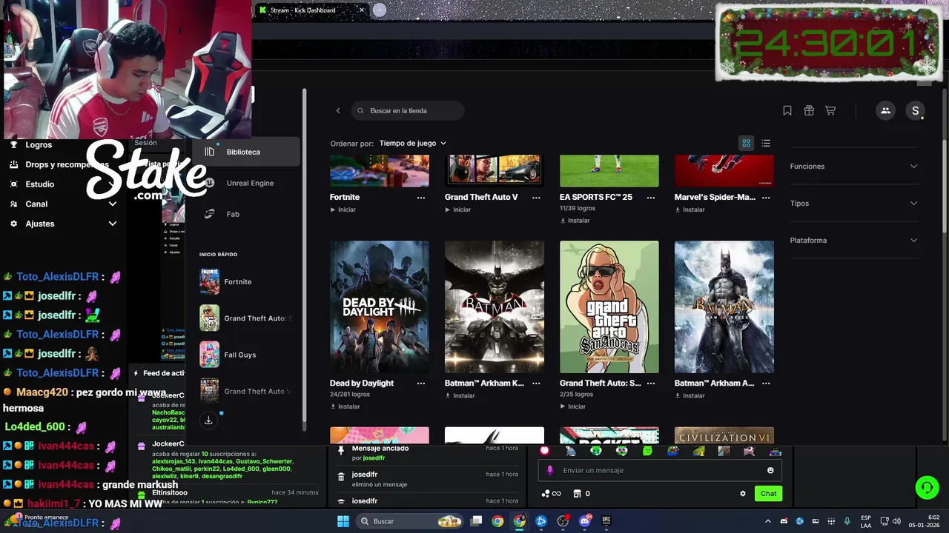Open the profile avatar labeled S

[x=916, y=110]
